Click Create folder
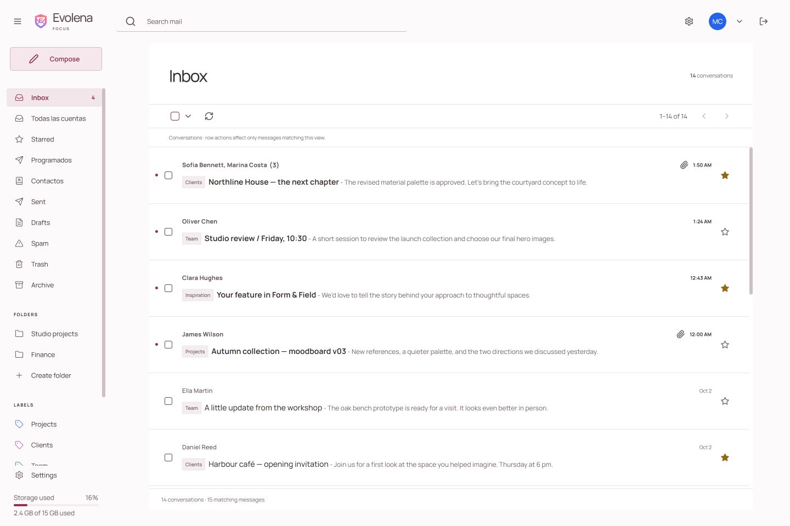The image size is (790, 526). pos(54,375)
